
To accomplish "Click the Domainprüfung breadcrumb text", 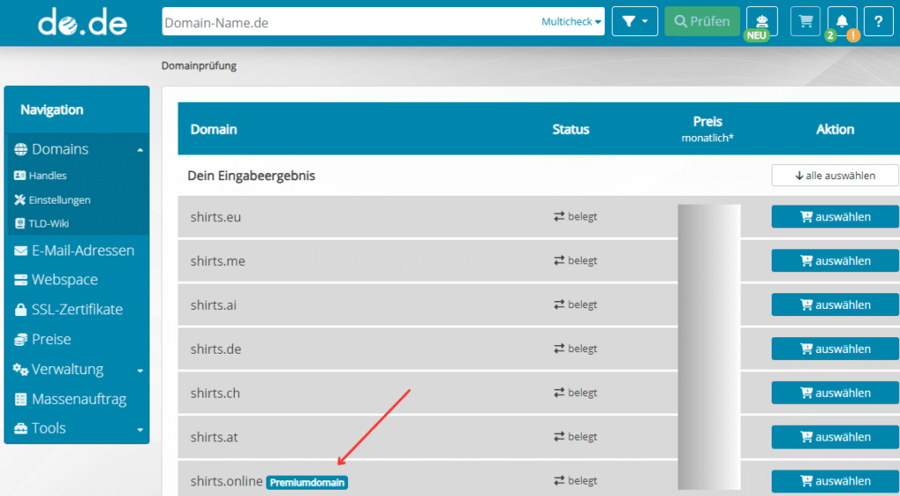I will [x=199, y=65].
